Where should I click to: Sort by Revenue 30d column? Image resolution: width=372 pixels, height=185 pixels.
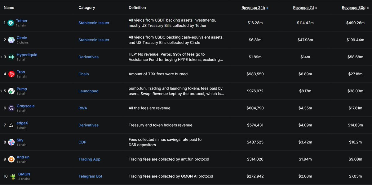[355, 8]
